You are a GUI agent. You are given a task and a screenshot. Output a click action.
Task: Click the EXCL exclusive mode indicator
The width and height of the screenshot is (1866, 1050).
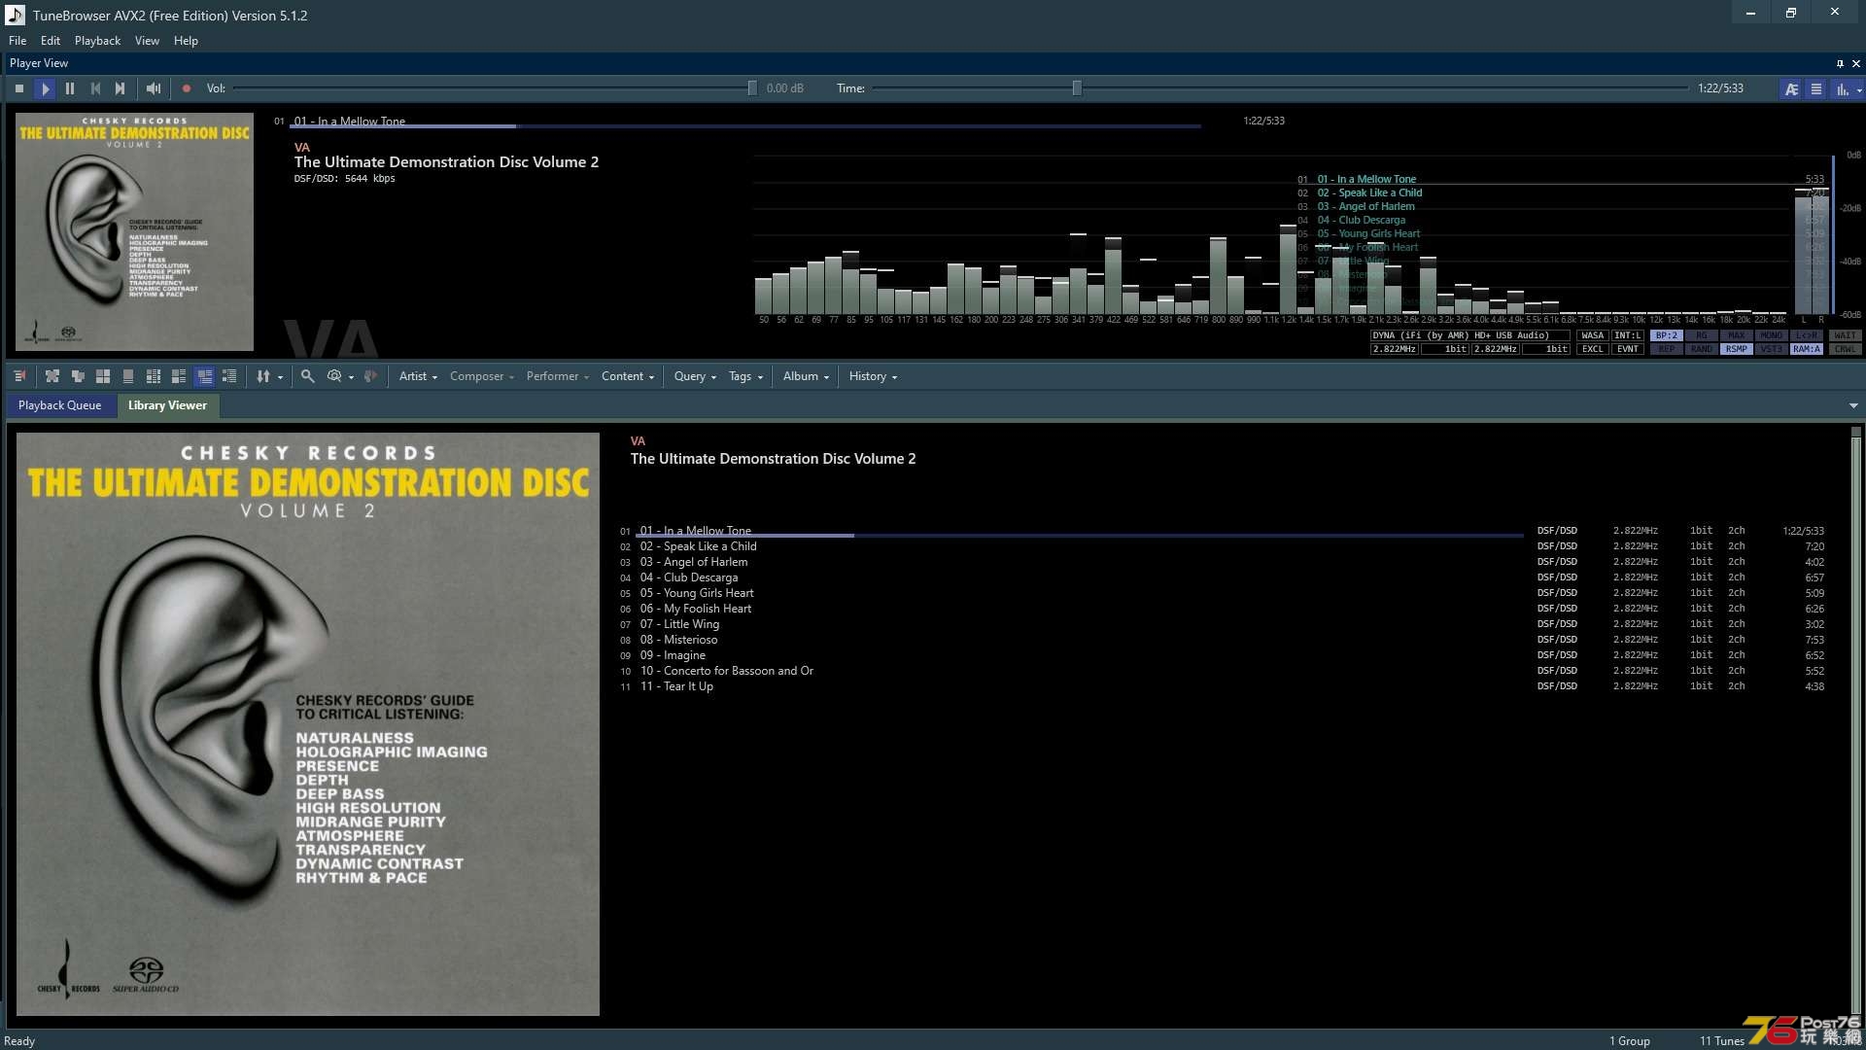coord(1592,349)
